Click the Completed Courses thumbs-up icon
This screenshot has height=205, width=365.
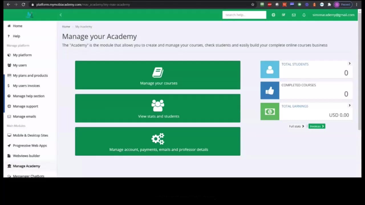pyautogui.click(x=270, y=91)
